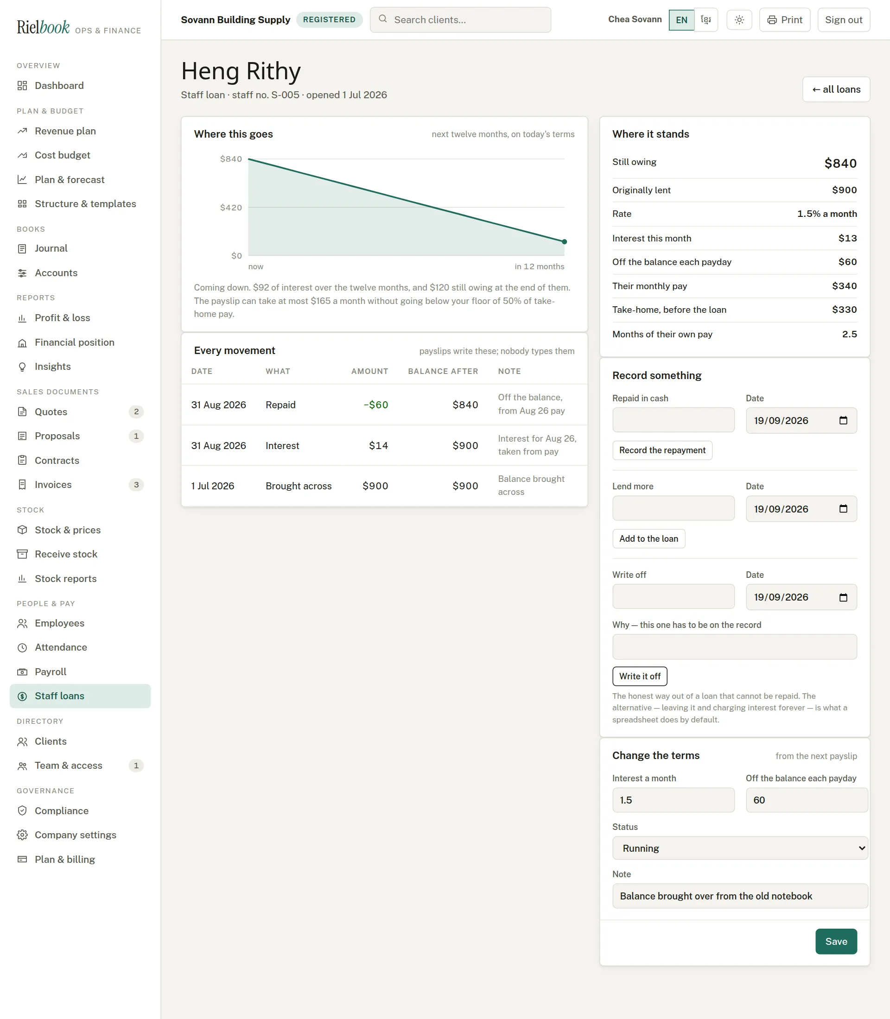
Task: Click the Revenue plan trend icon
Action: (22, 131)
